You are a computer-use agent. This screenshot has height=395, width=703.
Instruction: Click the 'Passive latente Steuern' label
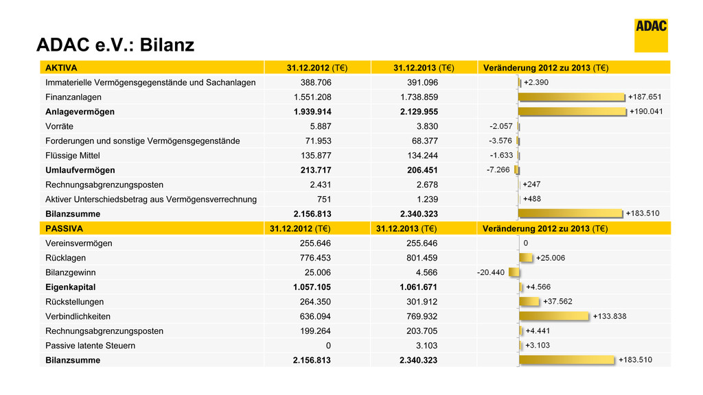tap(90, 346)
